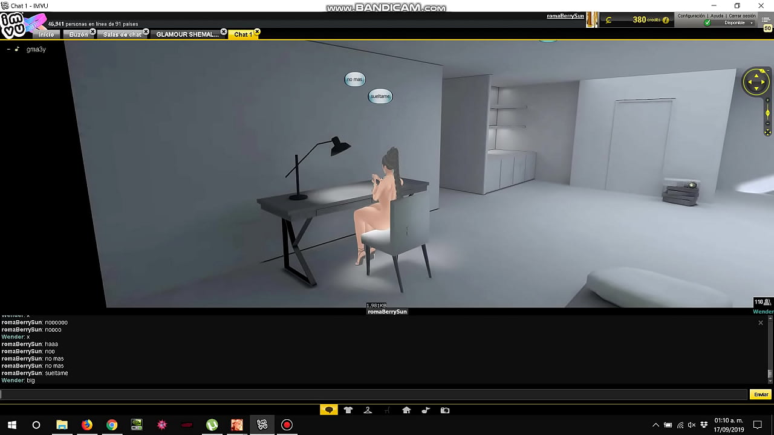This screenshot has width=774, height=435.
Task: Switch to the Salas de chat tab
Action: [x=122, y=34]
